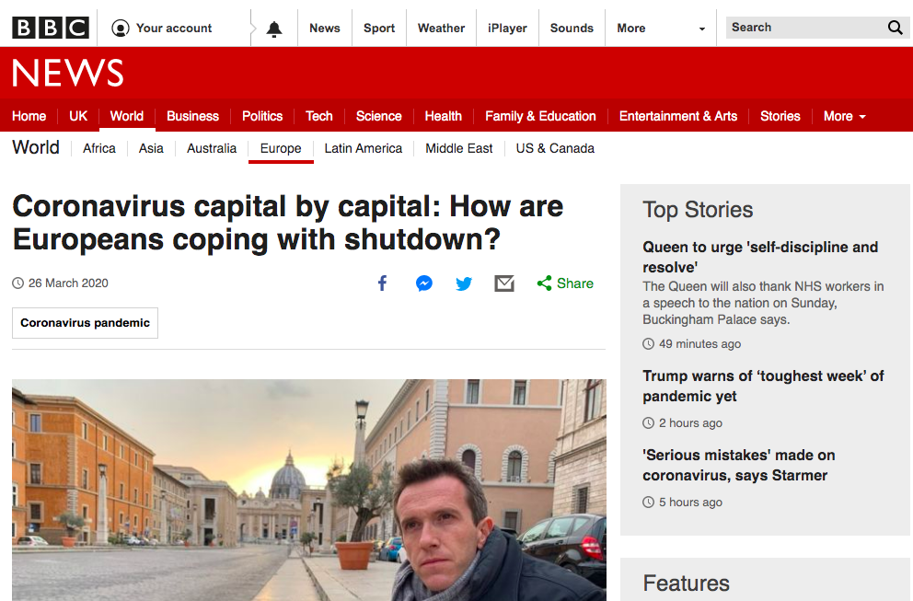Screen dimensions: 913x601
Task: Open the green Share options
Action: (x=565, y=283)
